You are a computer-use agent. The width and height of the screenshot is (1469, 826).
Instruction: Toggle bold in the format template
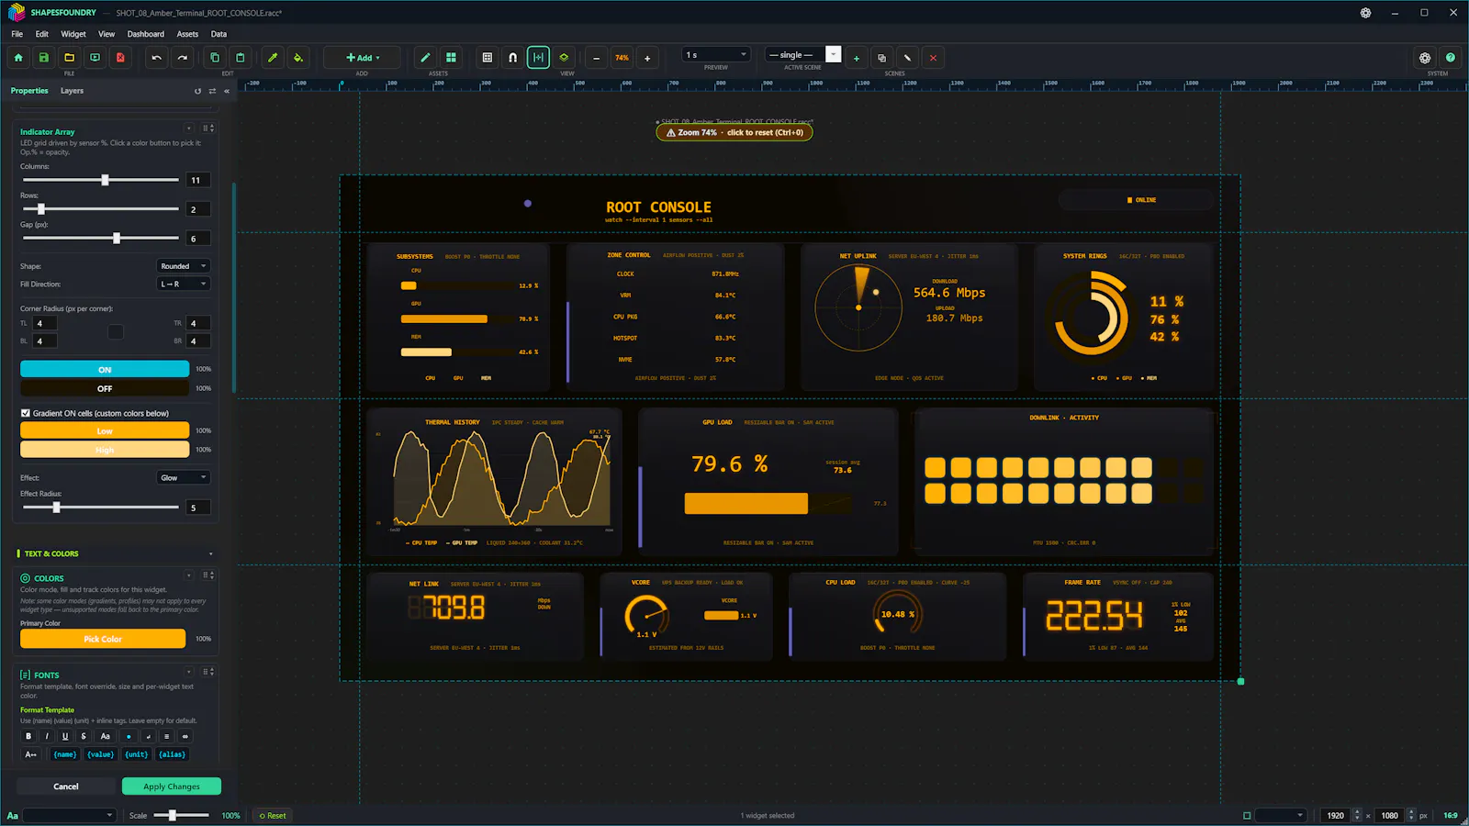click(x=28, y=736)
